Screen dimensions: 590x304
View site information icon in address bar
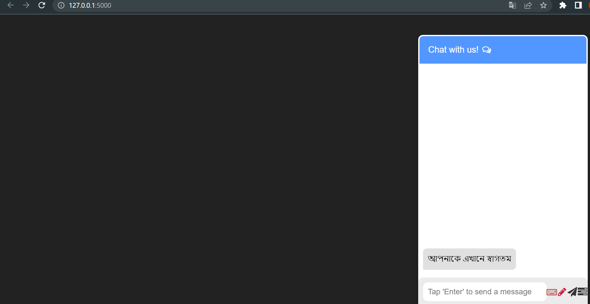(61, 5)
